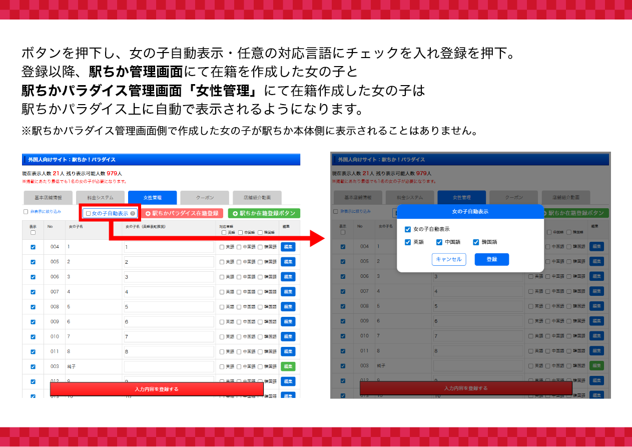Viewport: 632px width, 447px height.
Task: Click undimmed 編集 button for row No 004
Action: [288, 247]
